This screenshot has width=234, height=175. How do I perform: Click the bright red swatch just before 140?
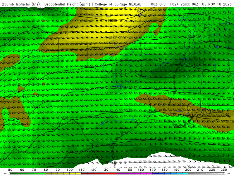(114, 173)
